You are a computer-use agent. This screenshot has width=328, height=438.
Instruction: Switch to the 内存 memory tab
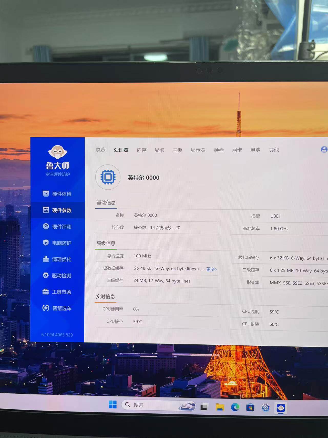point(142,150)
